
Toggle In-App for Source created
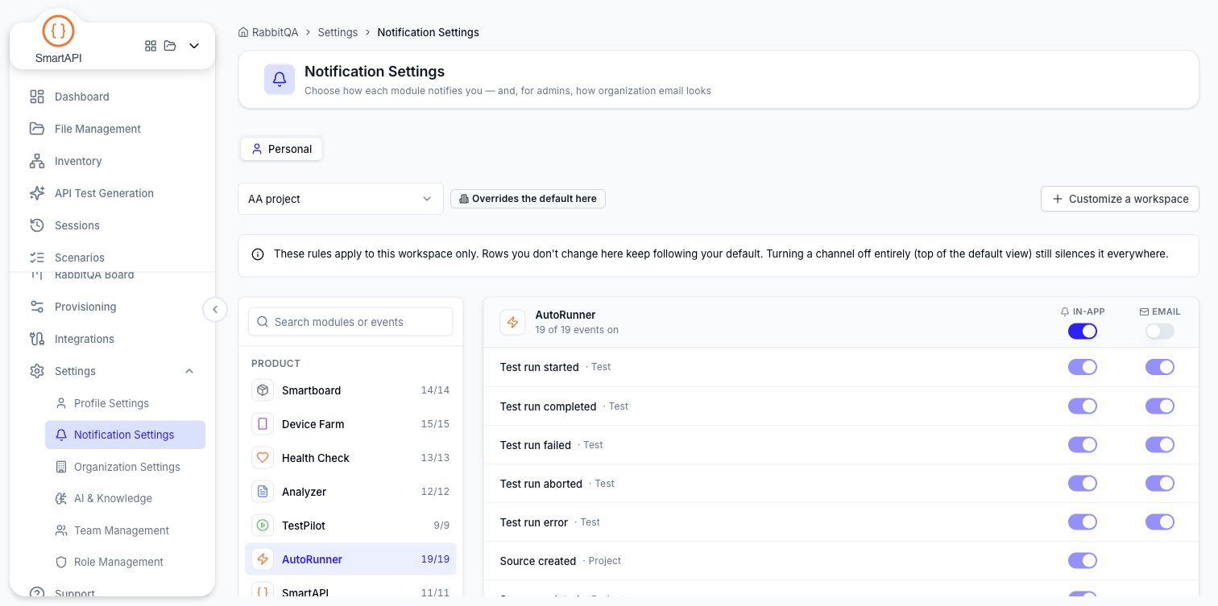1083,561
